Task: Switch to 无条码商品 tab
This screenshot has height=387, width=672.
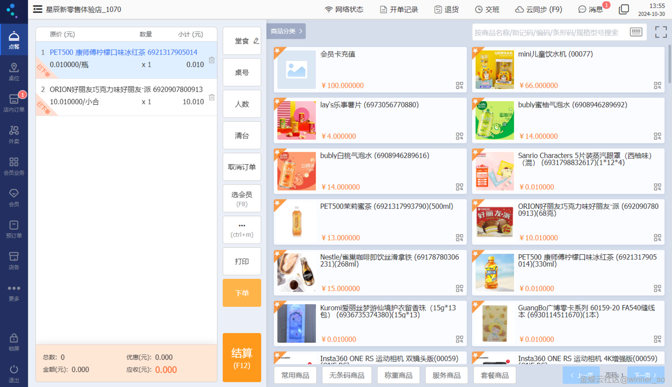Action: point(347,375)
